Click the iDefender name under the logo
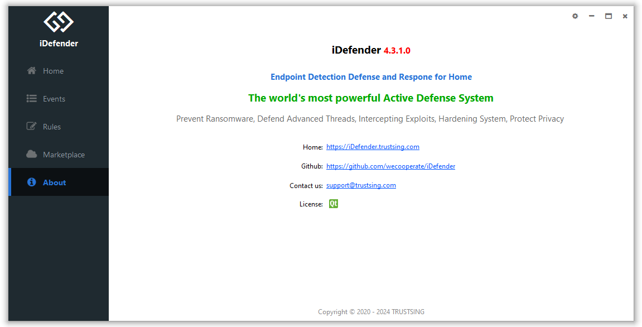Image resolution: width=642 pixels, height=327 pixels. [59, 43]
